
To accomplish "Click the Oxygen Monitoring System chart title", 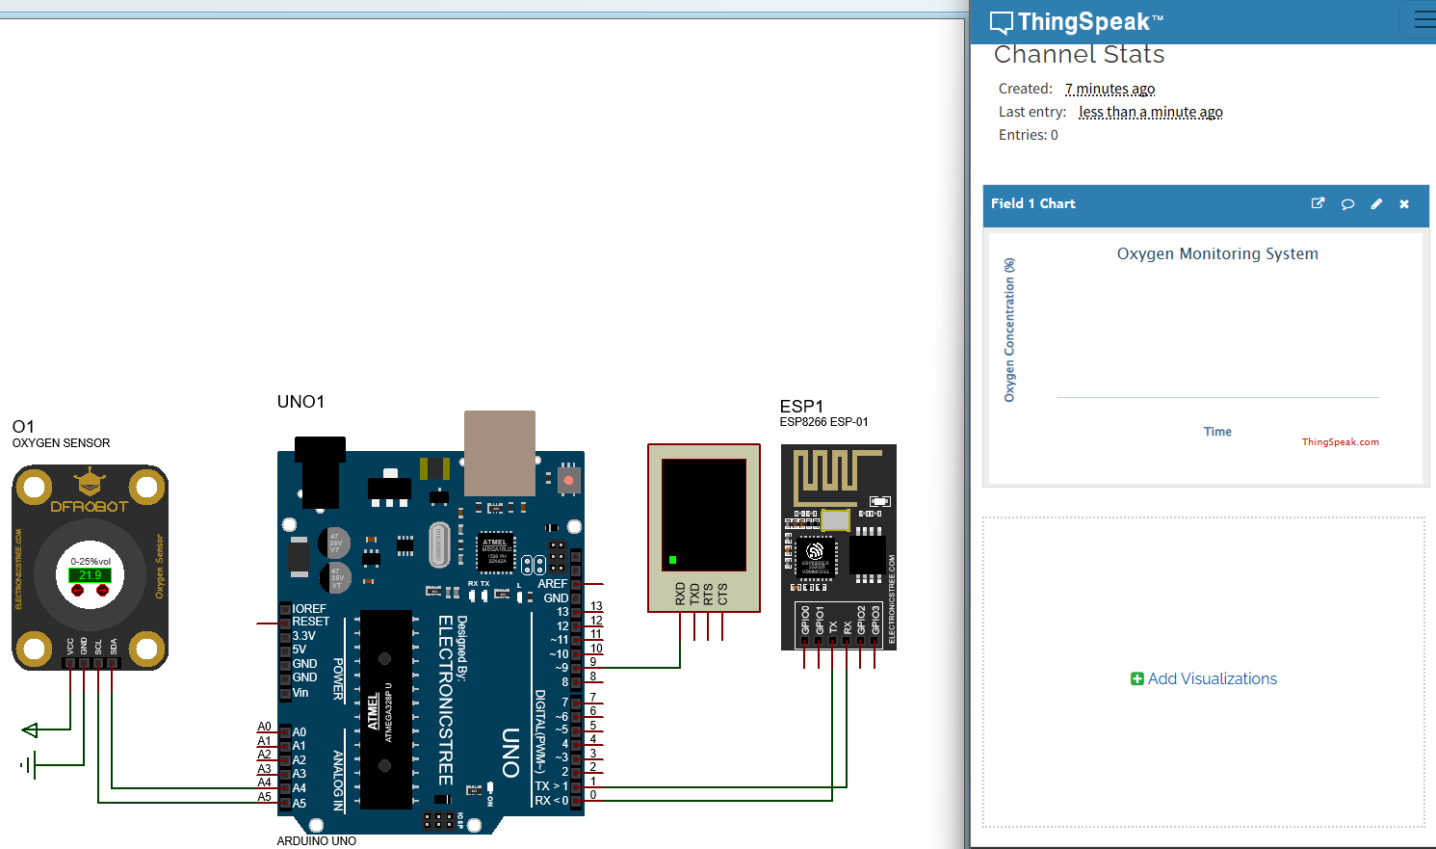I will pos(1217,253).
